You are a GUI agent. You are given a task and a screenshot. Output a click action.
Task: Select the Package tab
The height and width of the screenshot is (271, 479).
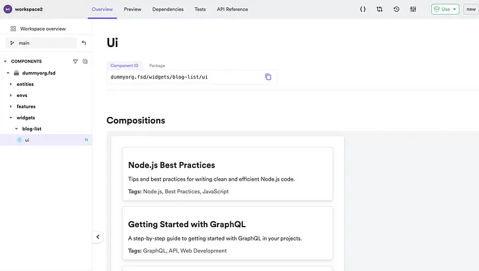(157, 66)
